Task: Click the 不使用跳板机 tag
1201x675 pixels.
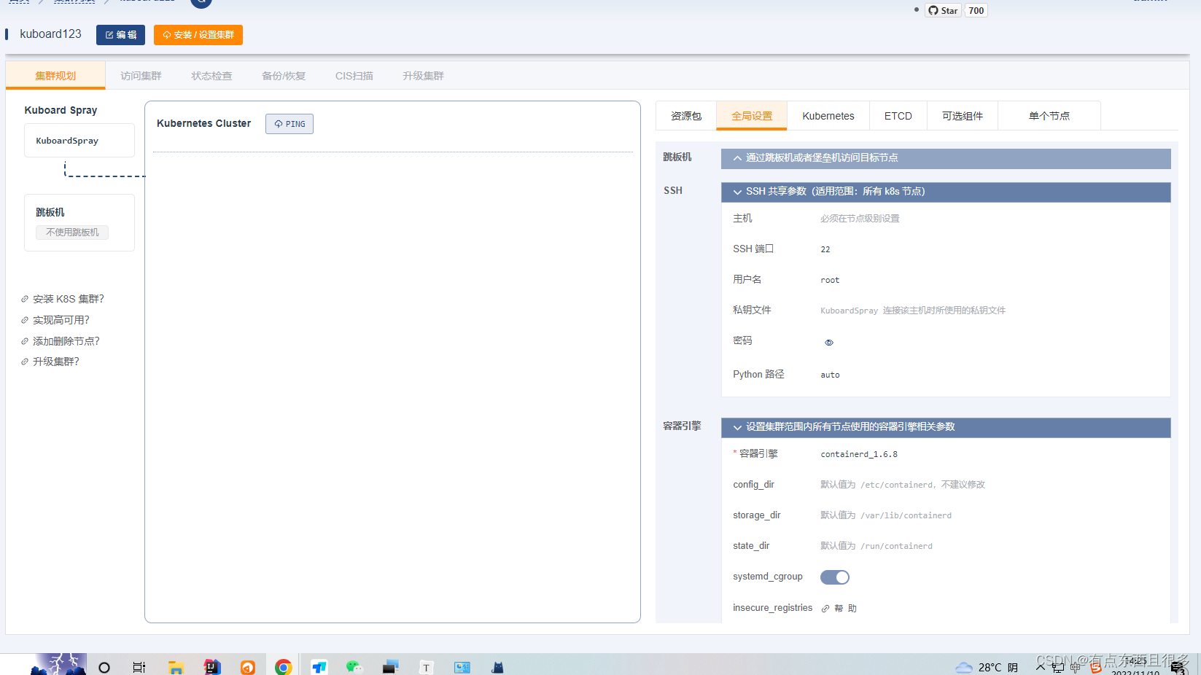Action: 72,233
